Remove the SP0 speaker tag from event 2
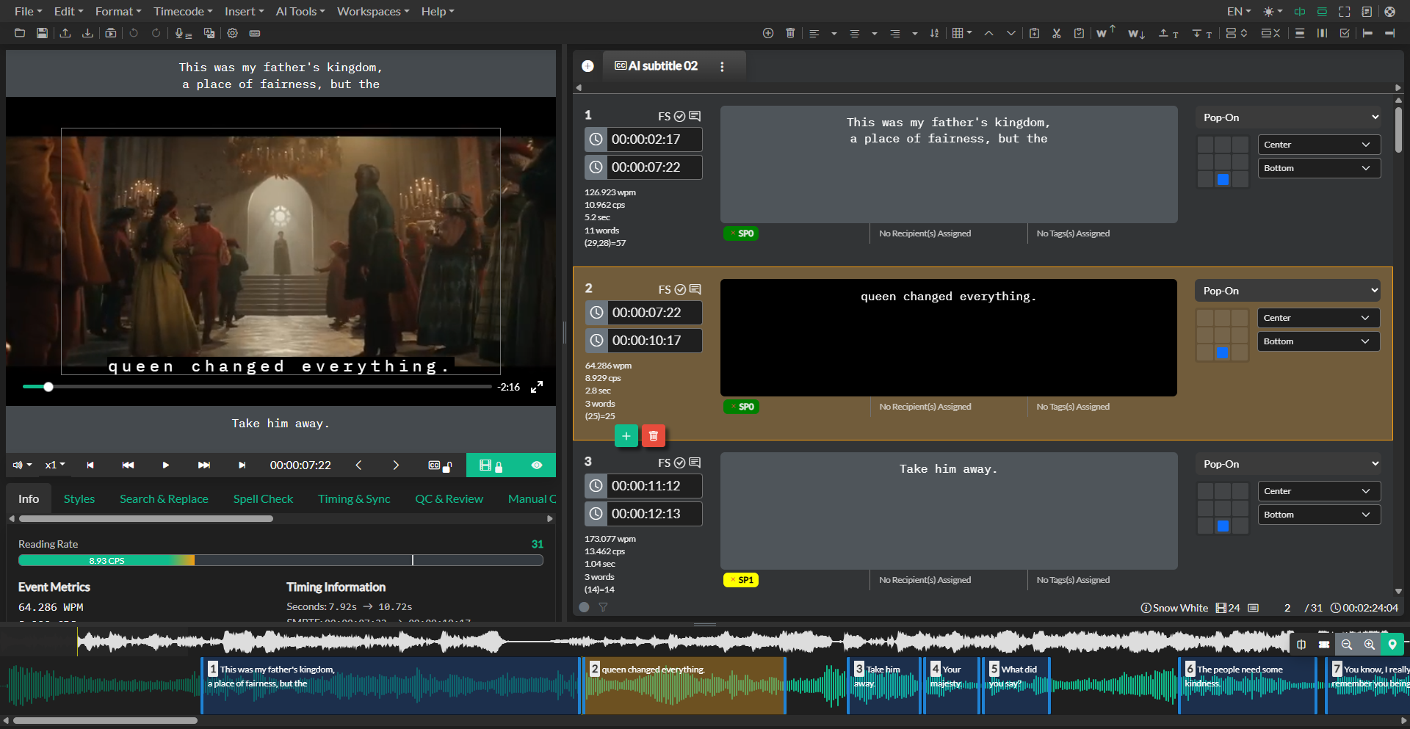This screenshot has width=1410, height=729. pos(732,406)
